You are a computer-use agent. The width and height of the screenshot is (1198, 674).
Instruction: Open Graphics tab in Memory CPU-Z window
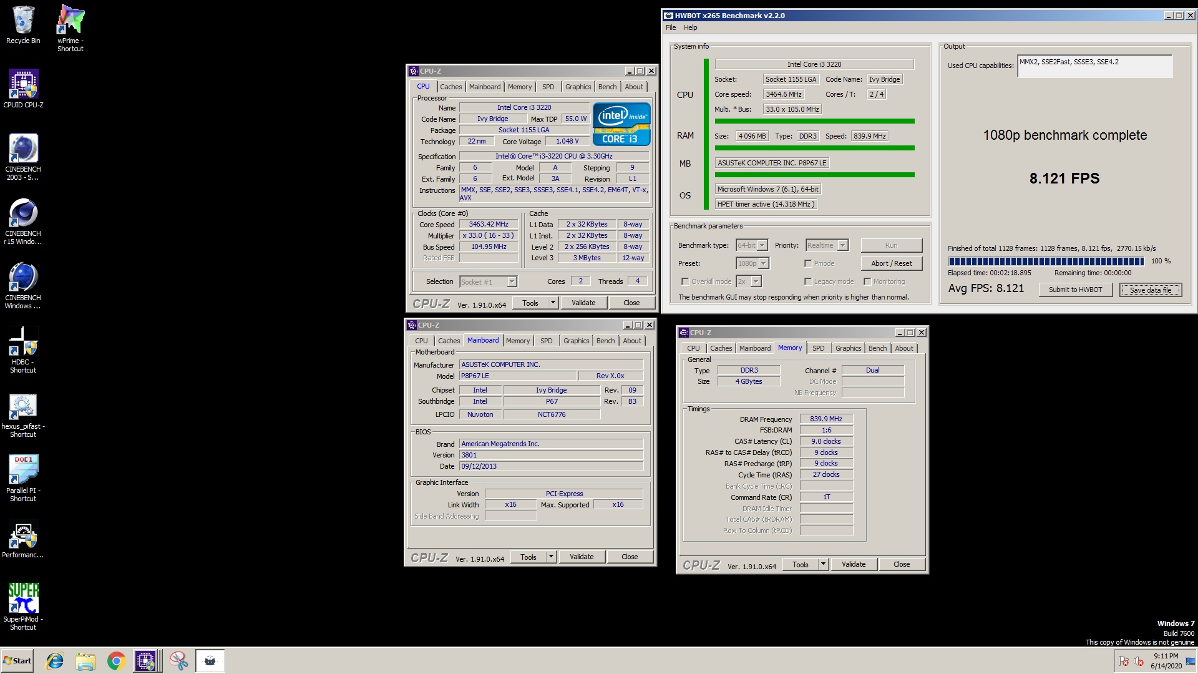(848, 348)
